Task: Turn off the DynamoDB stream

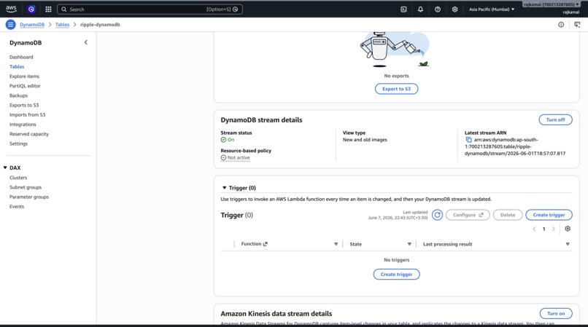Action: pos(555,120)
